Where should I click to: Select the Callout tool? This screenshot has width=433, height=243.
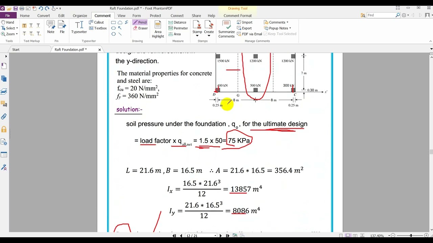pyautogui.click(x=96, y=22)
